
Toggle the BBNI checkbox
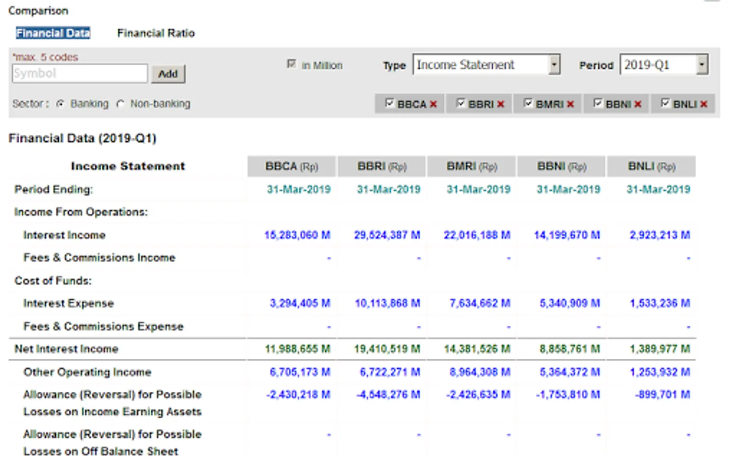[598, 103]
